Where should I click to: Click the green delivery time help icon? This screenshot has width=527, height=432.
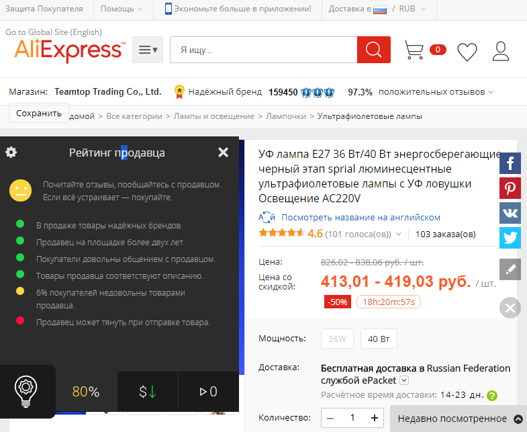[491, 395]
